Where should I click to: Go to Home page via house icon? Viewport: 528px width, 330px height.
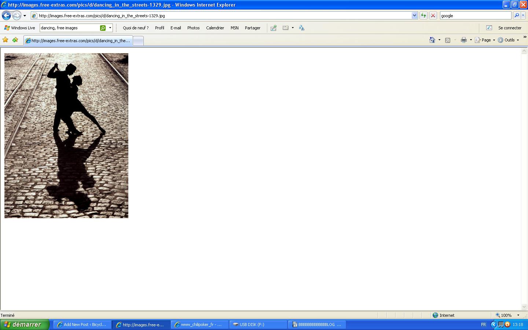coord(432,40)
